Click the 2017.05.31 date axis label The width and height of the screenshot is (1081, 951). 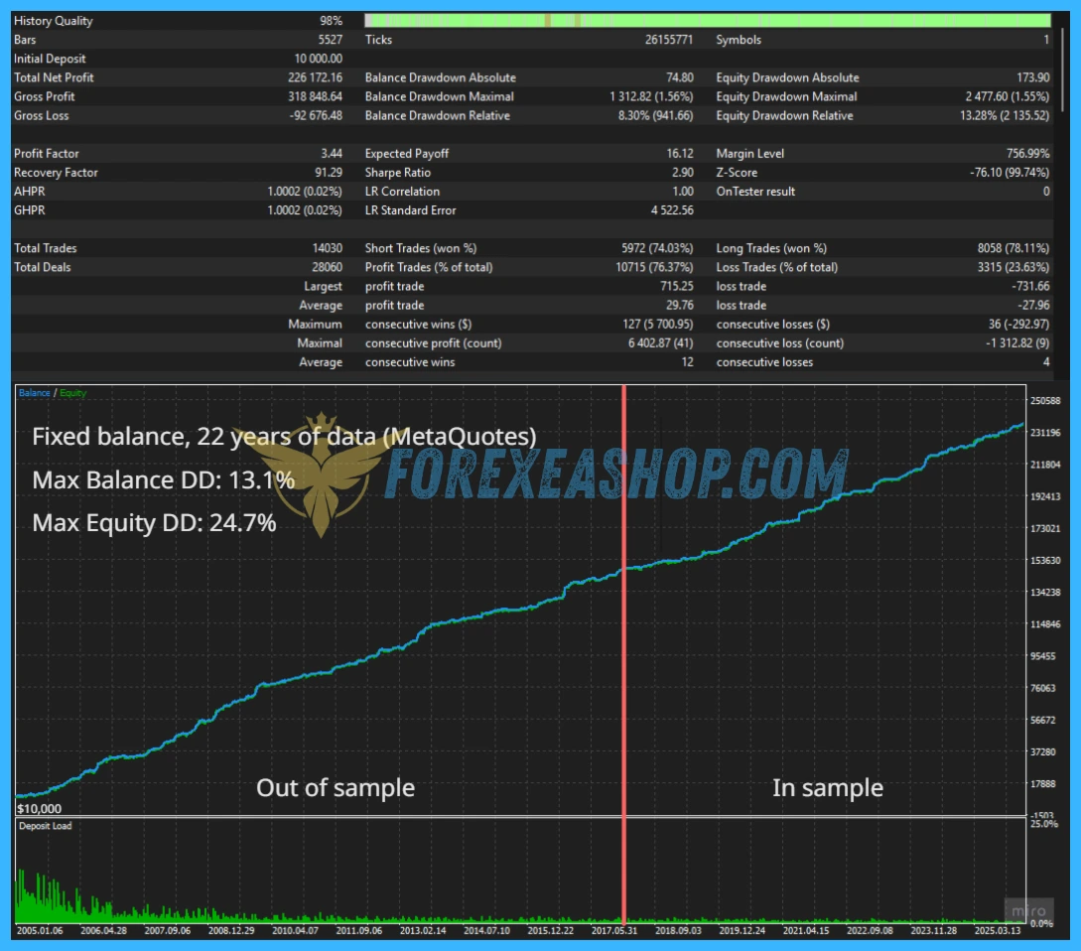pyautogui.click(x=614, y=930)
